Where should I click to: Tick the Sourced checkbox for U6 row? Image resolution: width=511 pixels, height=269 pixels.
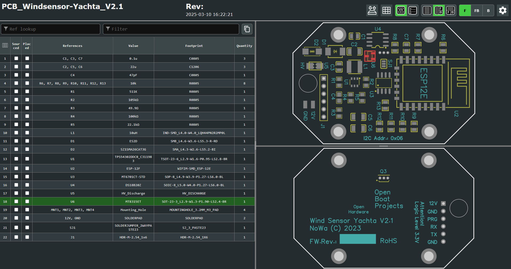(16, 202)
